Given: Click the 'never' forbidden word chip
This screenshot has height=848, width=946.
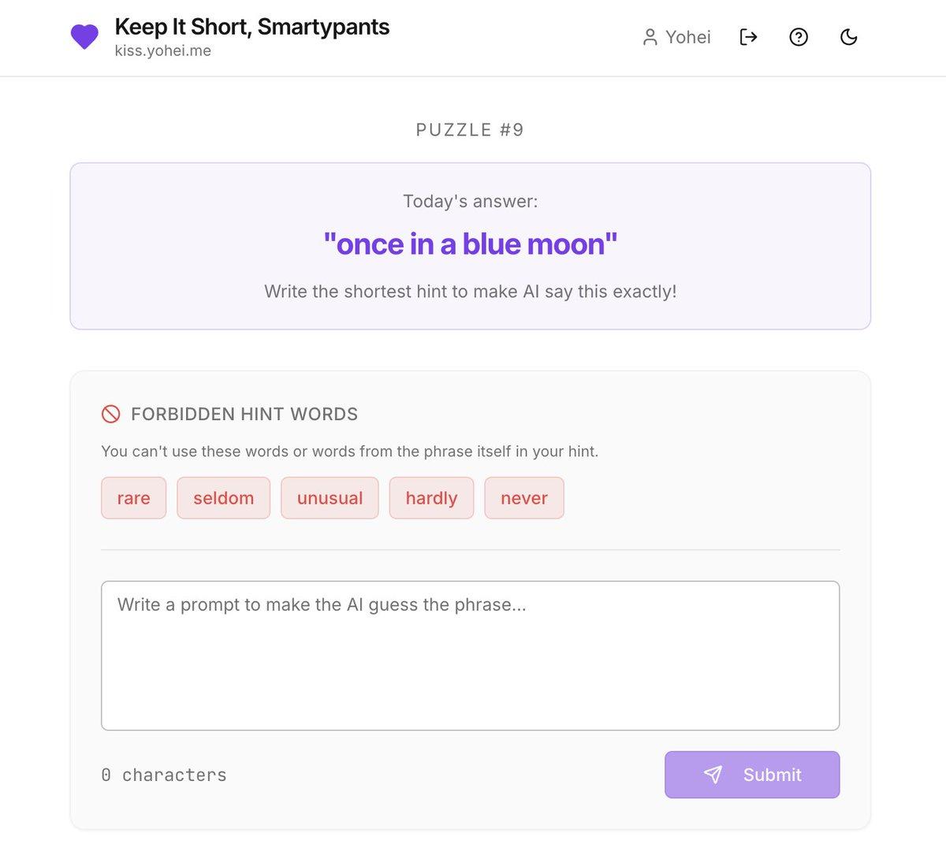Looking at the screenshot, I should 523,497.
